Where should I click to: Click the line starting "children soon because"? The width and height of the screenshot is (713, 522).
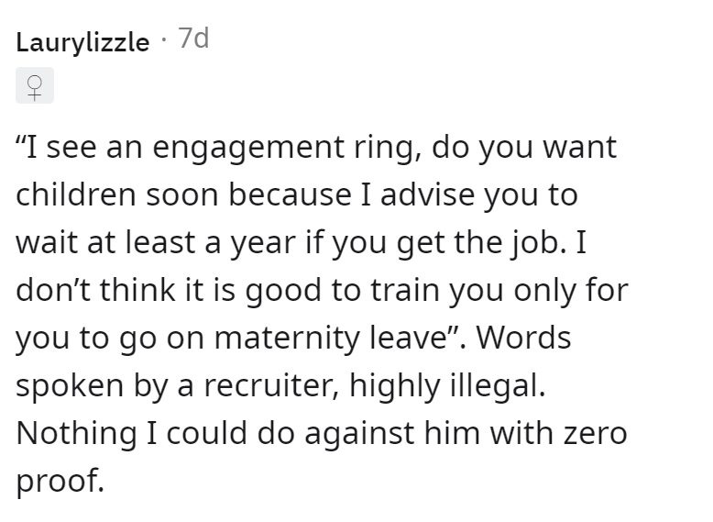coord(297,195)
